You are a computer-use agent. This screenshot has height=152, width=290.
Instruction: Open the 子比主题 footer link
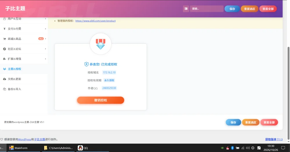coord(39,140)
